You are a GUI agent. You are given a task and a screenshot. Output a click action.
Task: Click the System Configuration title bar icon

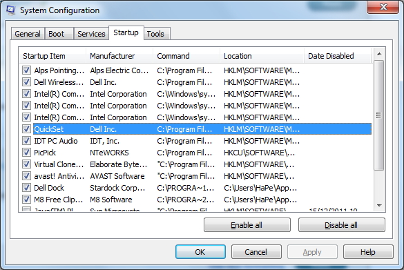[10, 10]
